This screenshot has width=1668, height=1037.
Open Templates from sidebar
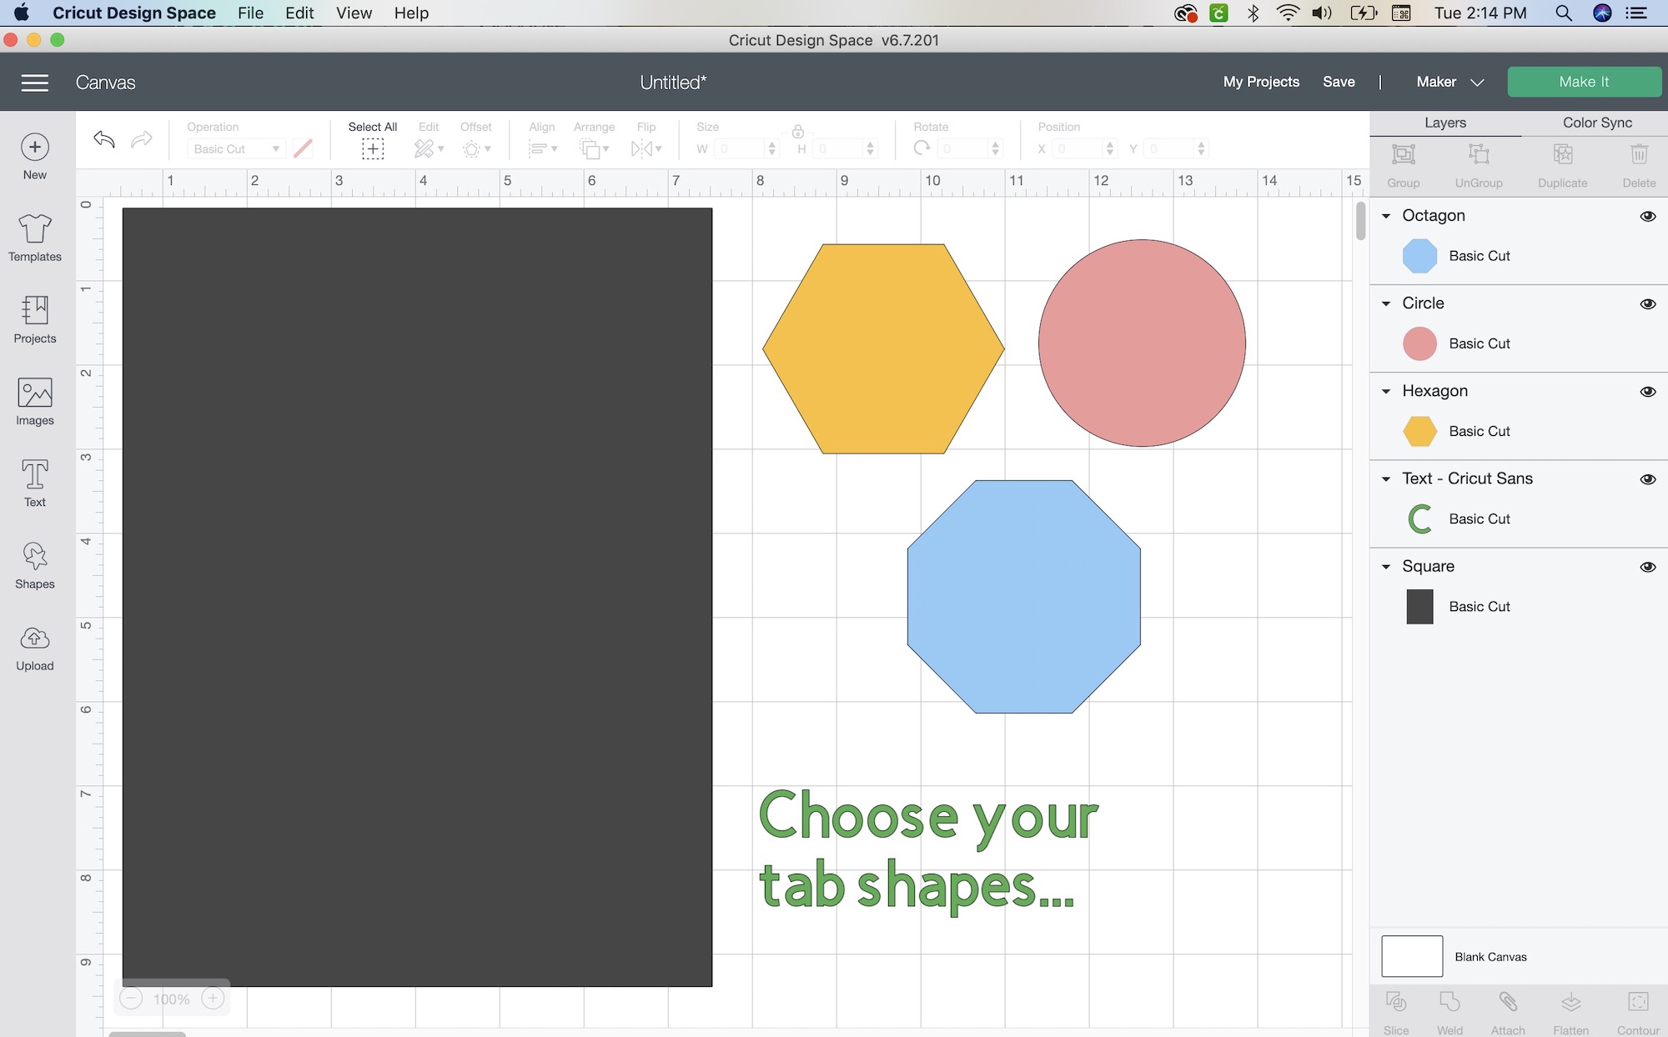coord(34,238)
